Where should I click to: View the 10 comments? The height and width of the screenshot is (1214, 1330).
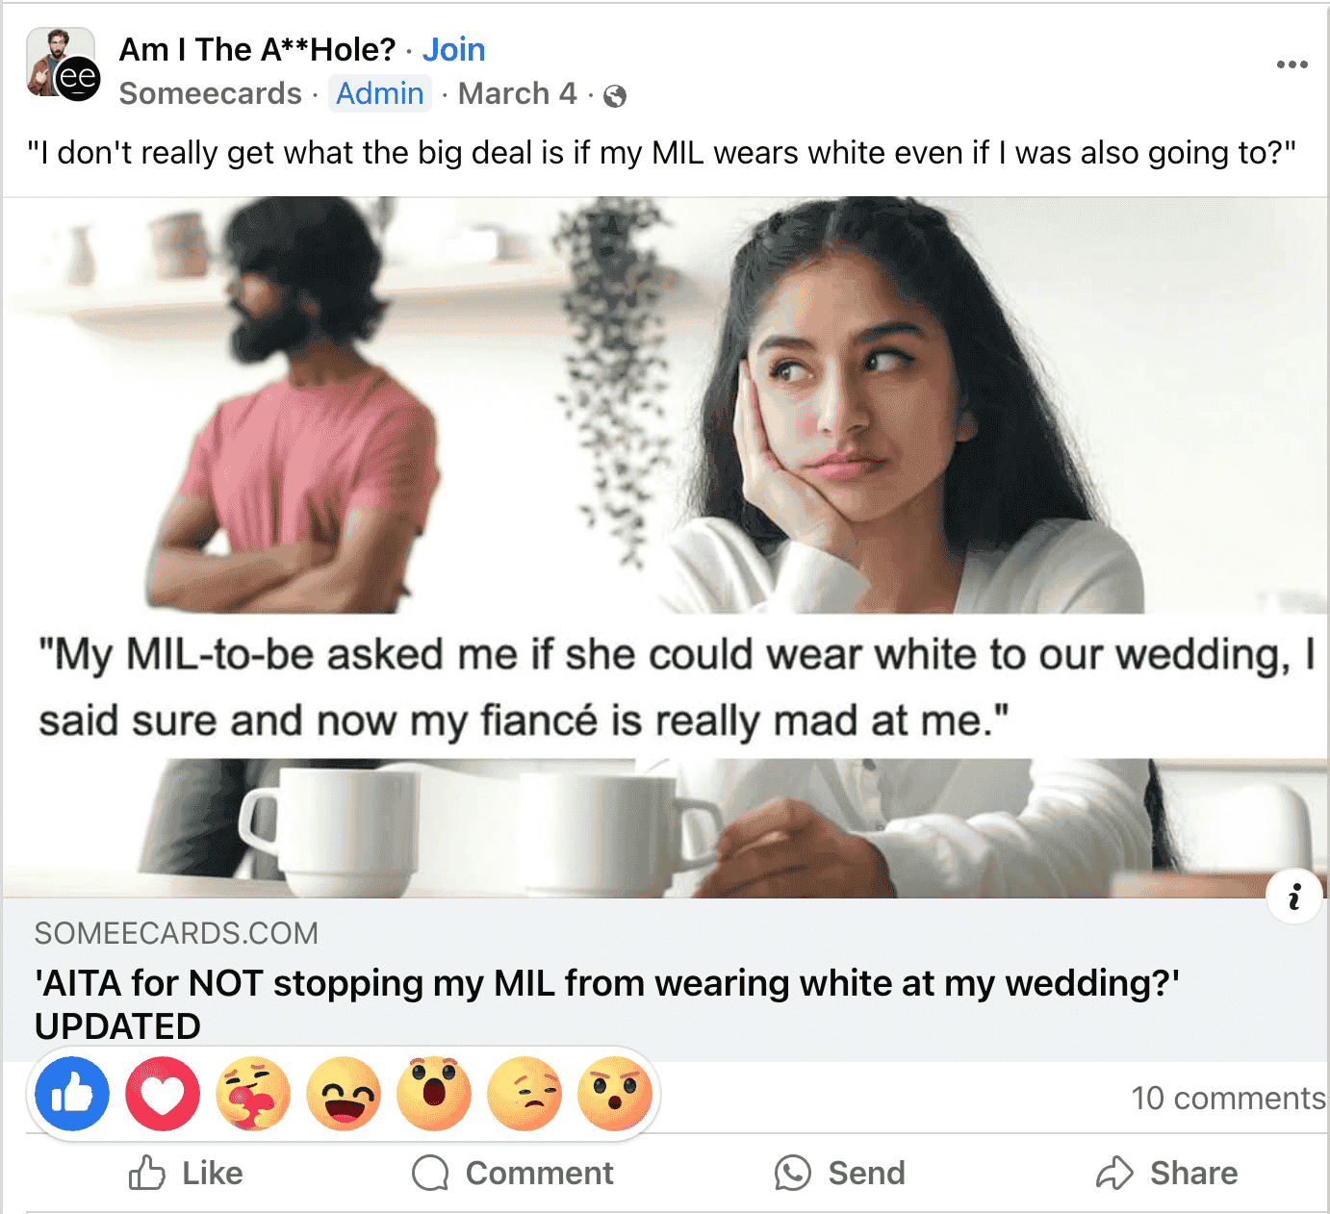coord(1227,1098)
